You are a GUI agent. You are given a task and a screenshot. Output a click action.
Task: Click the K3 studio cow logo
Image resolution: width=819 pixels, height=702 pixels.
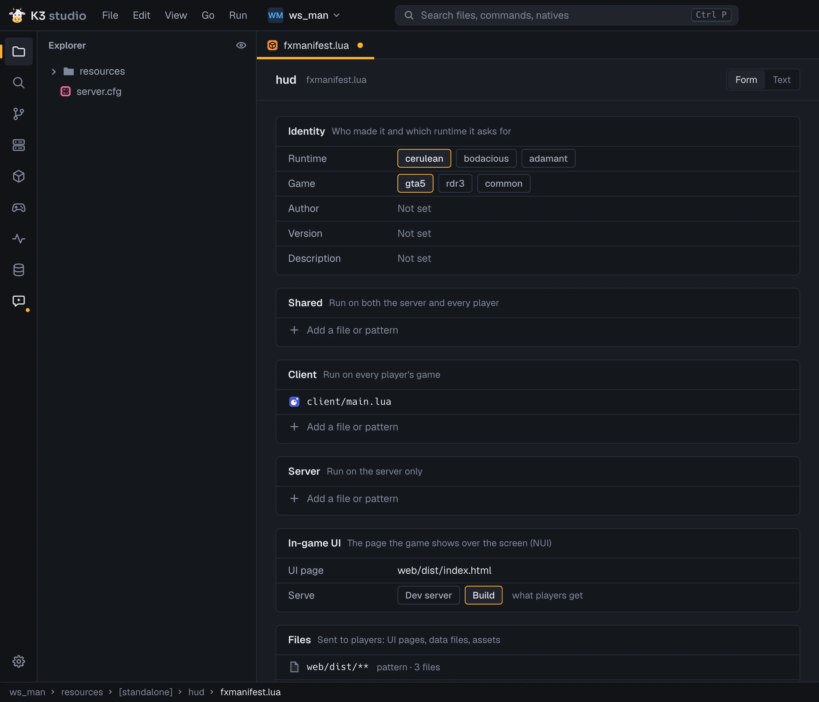point(17,15)
